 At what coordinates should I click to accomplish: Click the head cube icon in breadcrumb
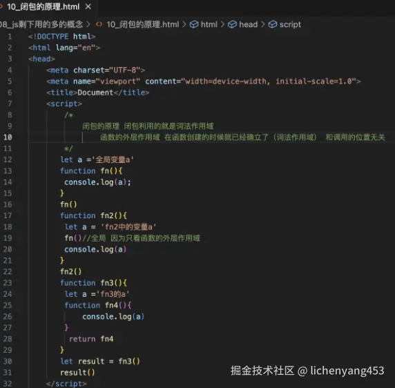[x=232, y=24]
